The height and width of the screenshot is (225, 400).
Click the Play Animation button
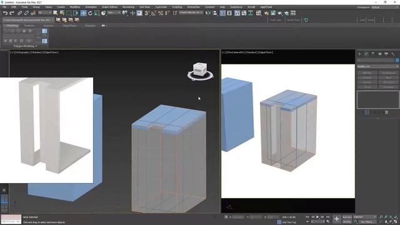[x=317, y=217]
